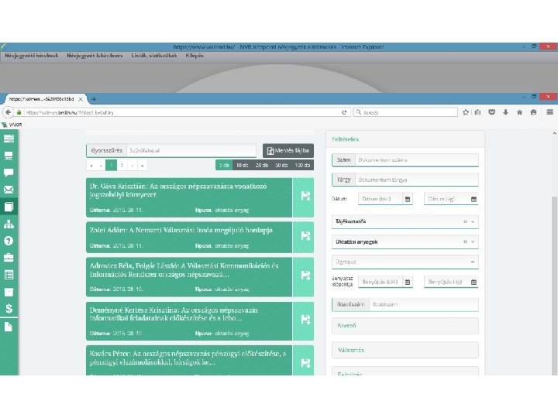Open the Pocket icon in browser toolbar
This screenshot has height=418, width=558.
coord(491,112)
